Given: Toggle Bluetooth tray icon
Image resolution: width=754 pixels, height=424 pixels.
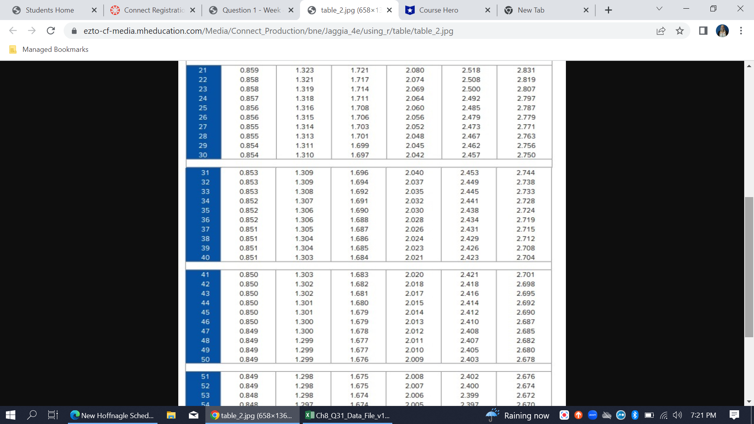Looking at the screenshot, I should pos(635,415).
